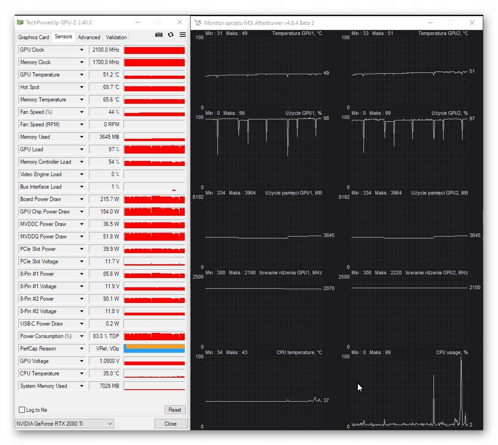498x445 pixels.
Task: Expand the Board Power Draw dropdown
Action: click(82, 199)
